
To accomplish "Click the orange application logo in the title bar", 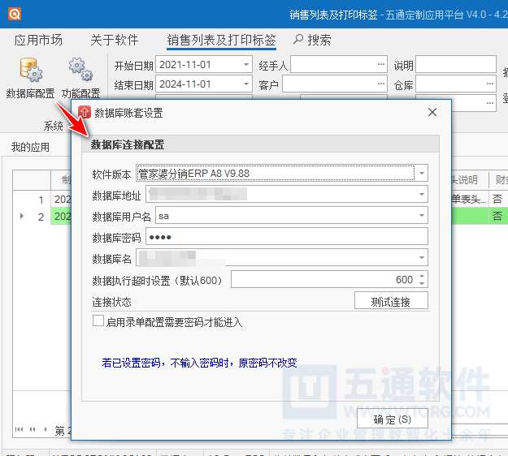I will pos(15,14).
